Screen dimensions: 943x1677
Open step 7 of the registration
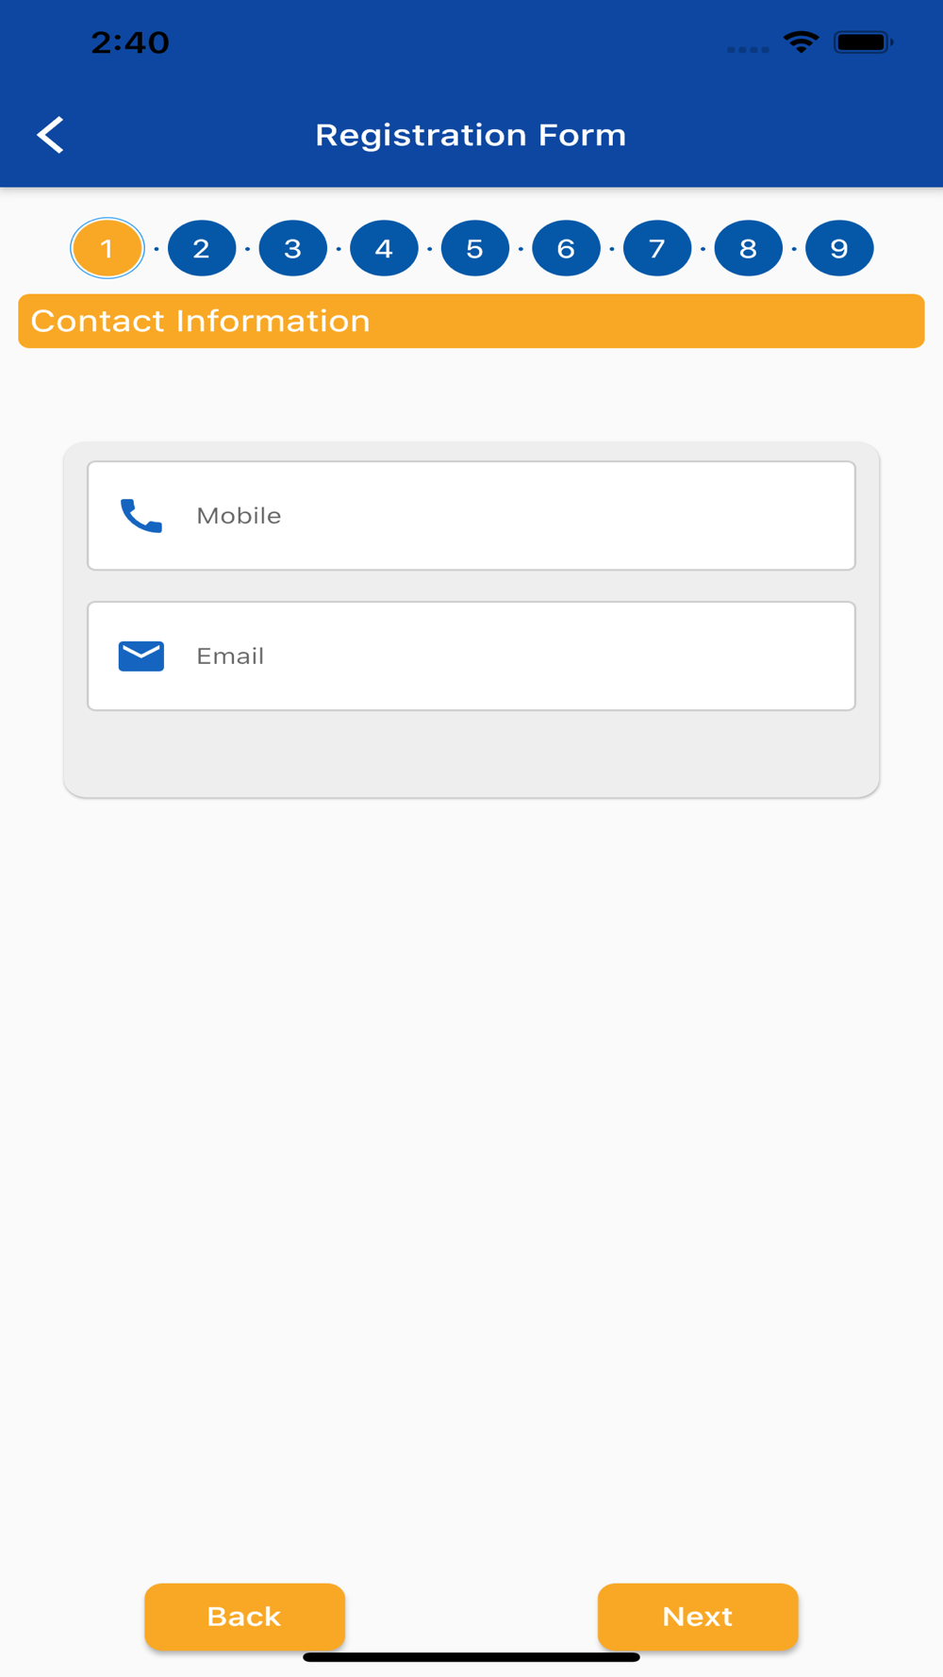coord(657,248)
